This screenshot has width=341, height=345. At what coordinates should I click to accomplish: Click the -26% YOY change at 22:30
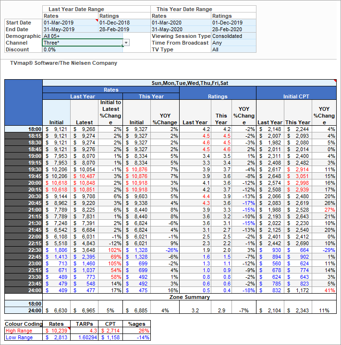point(165,250)
